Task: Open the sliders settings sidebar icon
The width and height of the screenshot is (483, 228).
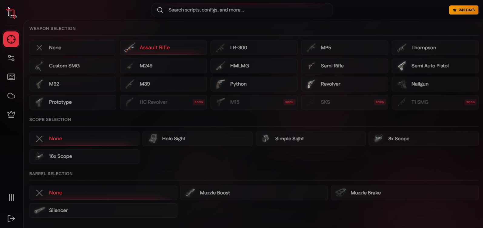Action: [x=11, y=58]
